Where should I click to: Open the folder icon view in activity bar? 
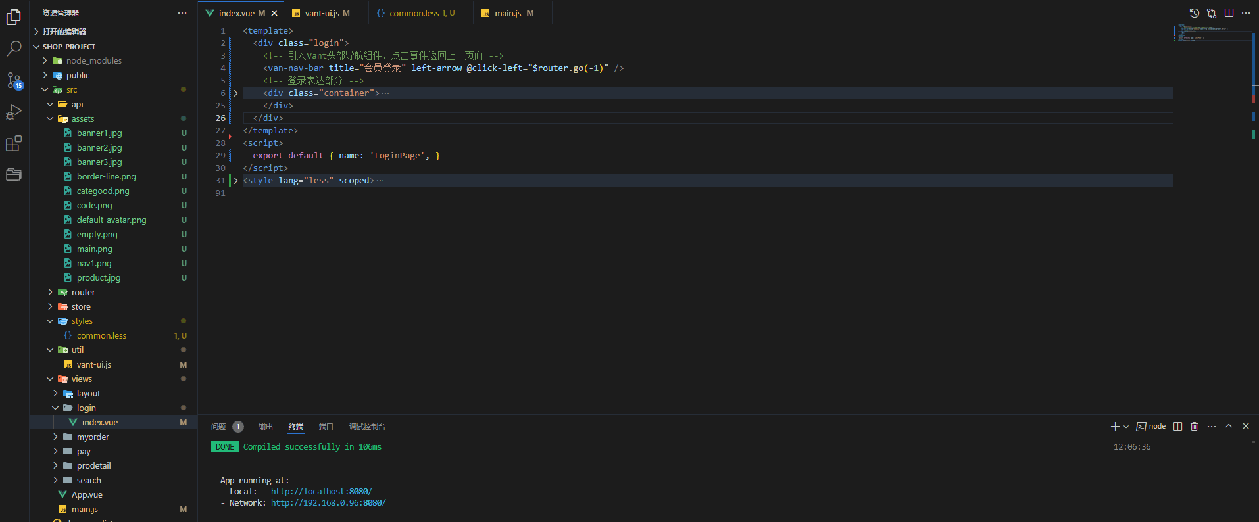click(x=14, y=174)
